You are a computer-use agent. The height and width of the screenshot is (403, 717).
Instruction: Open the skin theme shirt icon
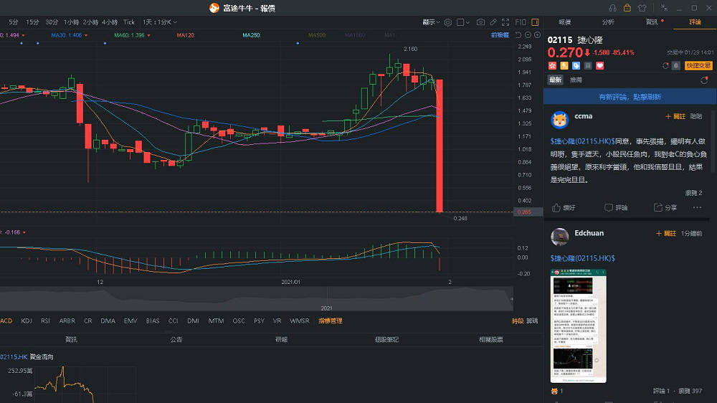(642, 8)
